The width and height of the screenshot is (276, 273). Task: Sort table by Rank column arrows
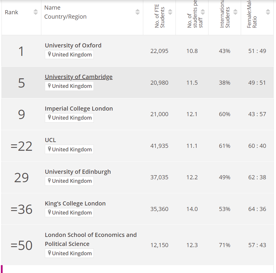coord(36,12)
